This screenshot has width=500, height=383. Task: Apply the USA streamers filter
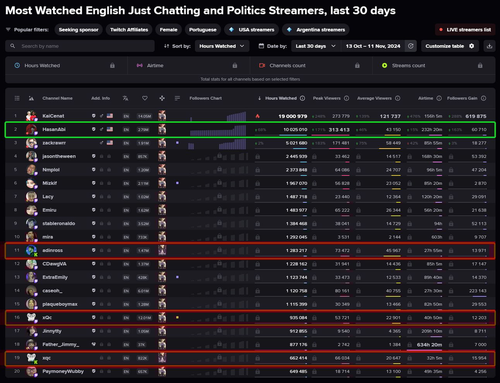[252, 30]
